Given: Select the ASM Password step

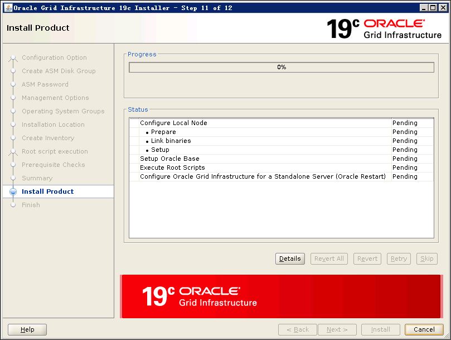Looking at the screenshot, I should click(45, 84).
